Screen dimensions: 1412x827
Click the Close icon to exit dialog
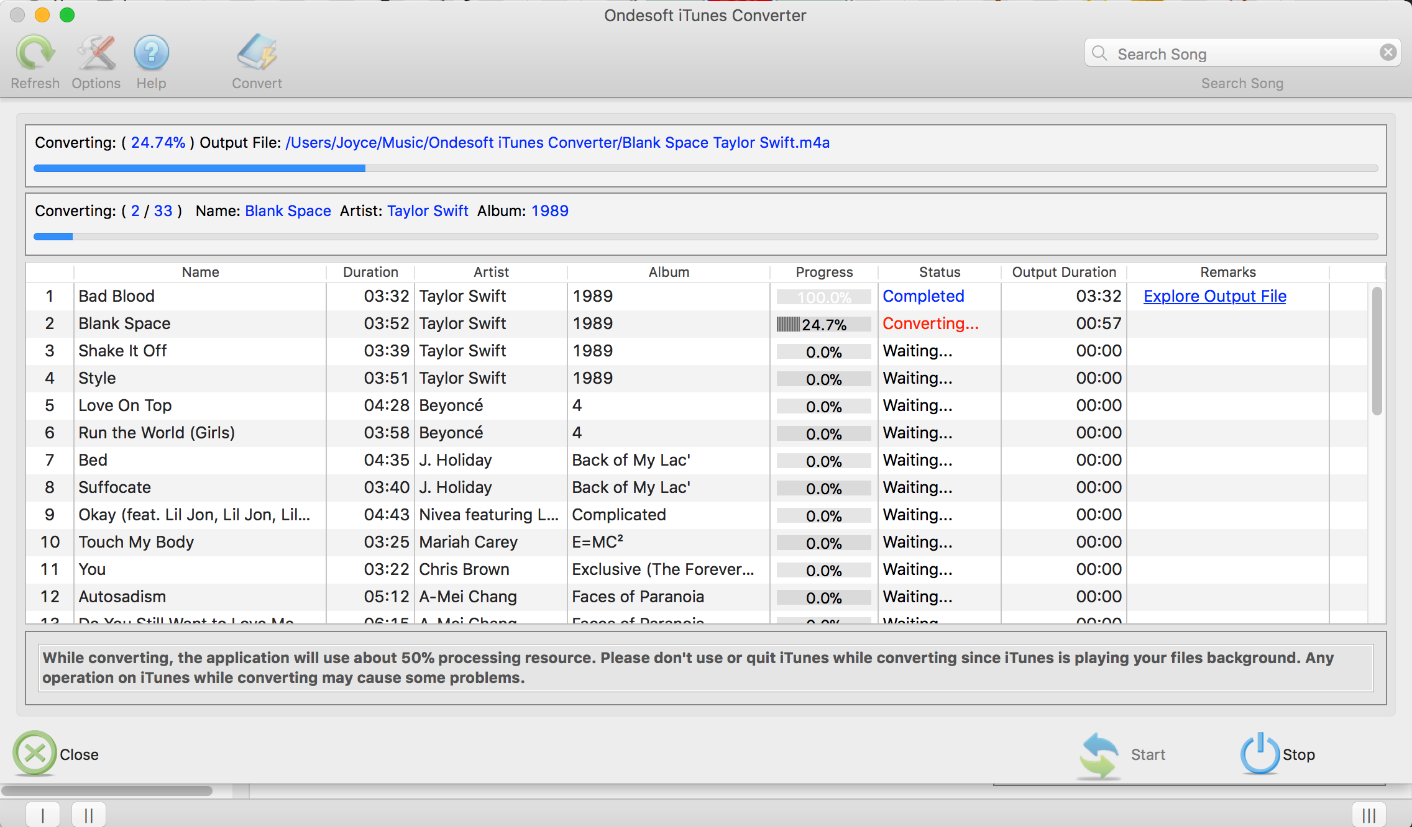pyautogui.click(x=35, y=753)
